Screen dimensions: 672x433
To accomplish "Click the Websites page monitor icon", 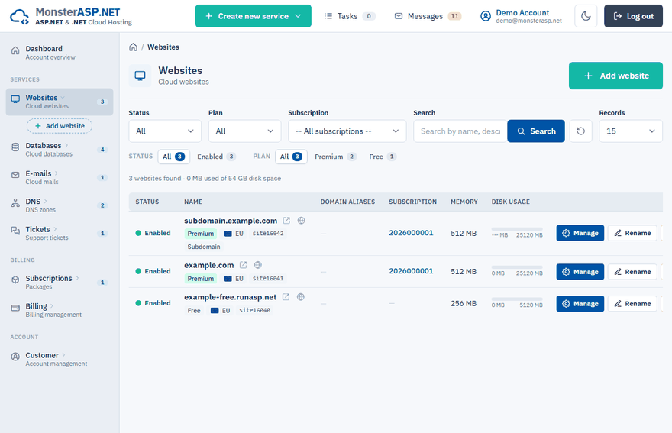I will pos(141,76).
